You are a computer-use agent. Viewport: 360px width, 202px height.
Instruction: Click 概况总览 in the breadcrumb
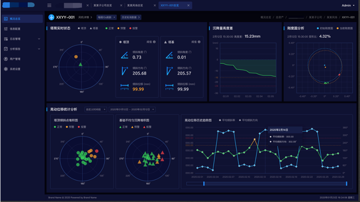coord(266,17)
